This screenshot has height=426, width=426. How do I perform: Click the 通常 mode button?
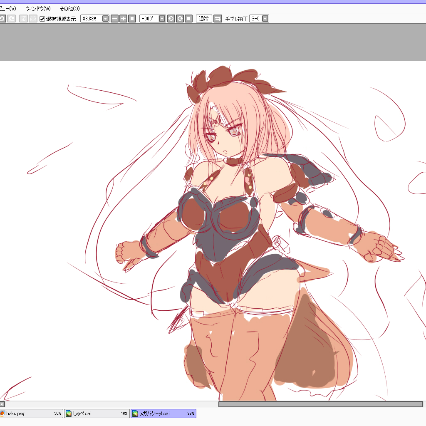point(204,19)
